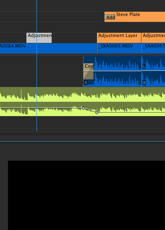The image size is (165, 230).
Task: Select the orange Adjustment Layer clip
Action: tap(119, 38)
